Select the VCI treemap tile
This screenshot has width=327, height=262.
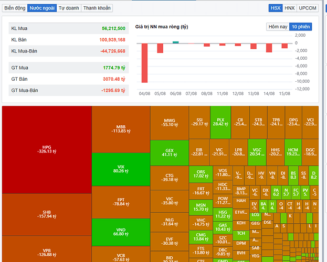[x=310, y=122]
